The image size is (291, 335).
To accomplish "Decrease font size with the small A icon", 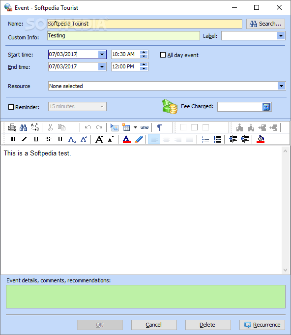I will click(x=111, y=139).
